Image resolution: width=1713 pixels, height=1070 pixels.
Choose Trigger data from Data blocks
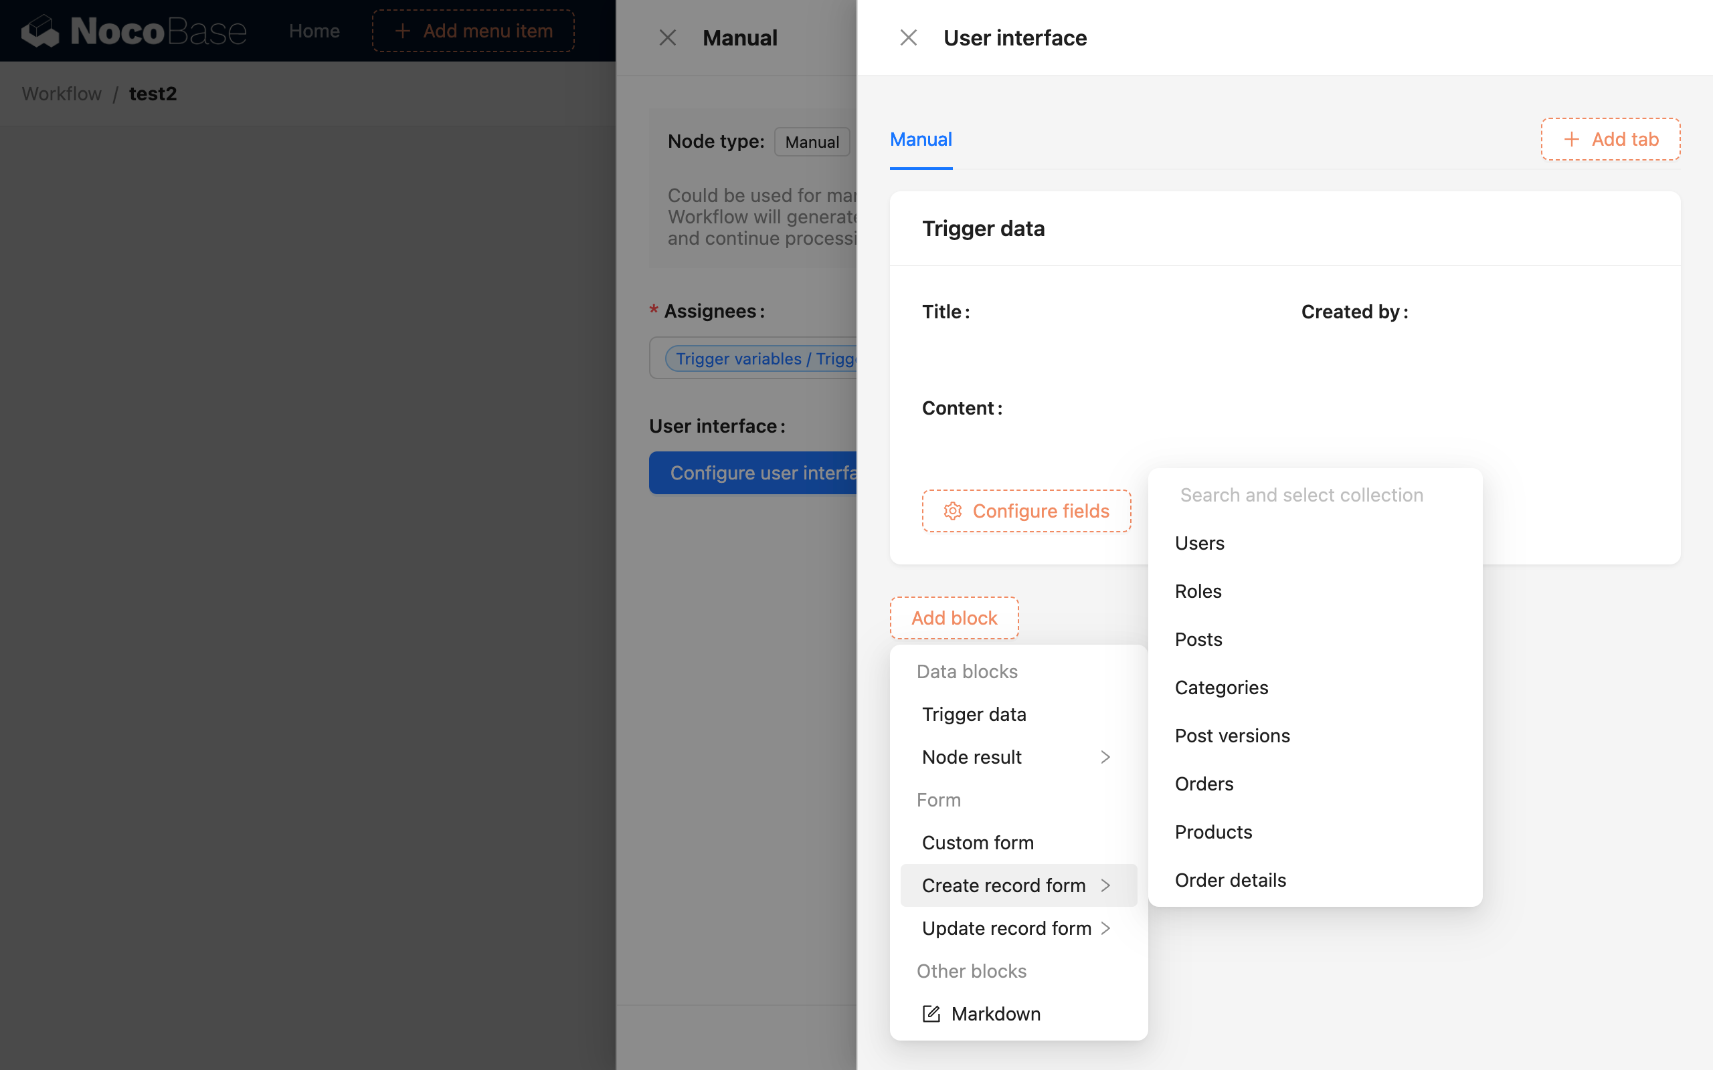click(974, 714)
